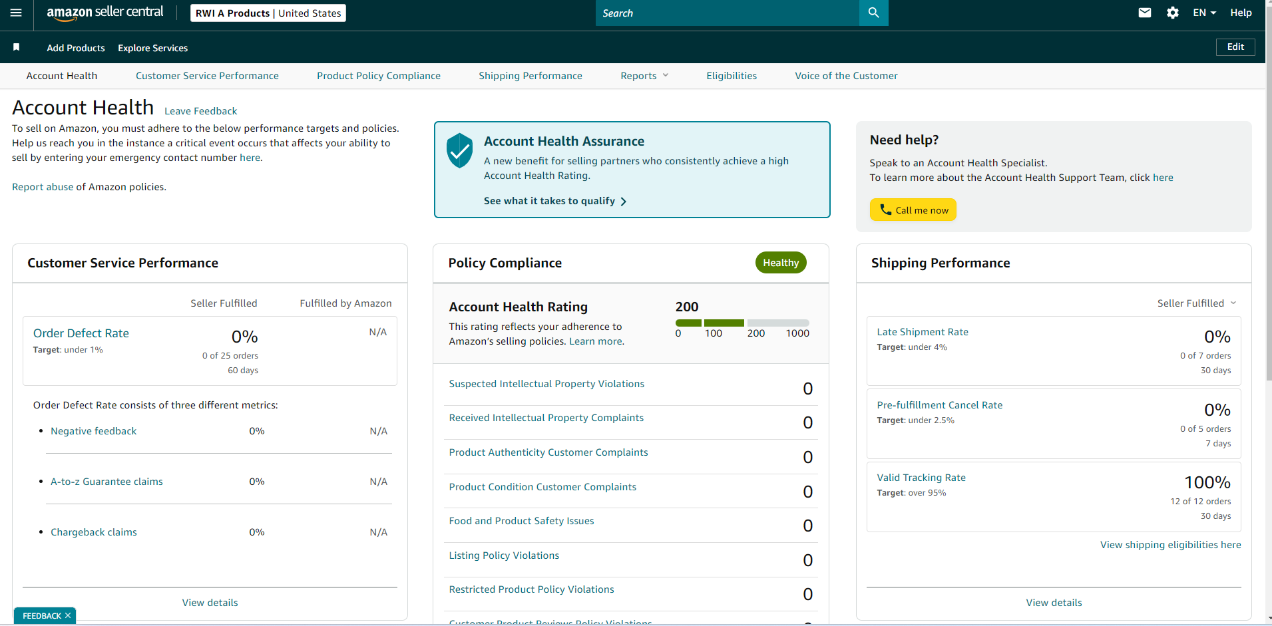1272x626 pixels.
Task: Open Listing Policy Violations
Action: coord(504,555)
